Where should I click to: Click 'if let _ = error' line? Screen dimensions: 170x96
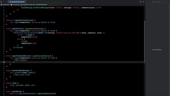26,35
